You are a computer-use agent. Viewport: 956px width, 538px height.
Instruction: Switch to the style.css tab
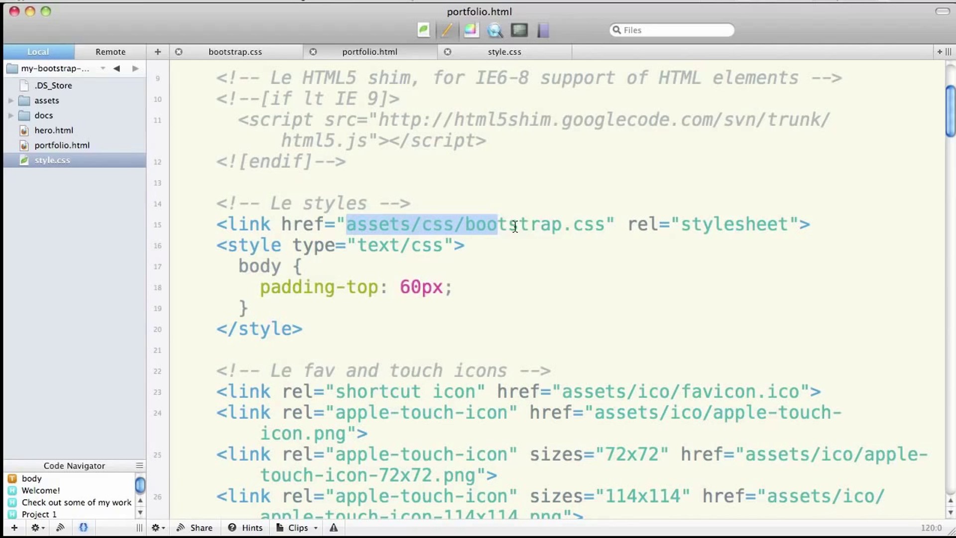pos(504,52)
